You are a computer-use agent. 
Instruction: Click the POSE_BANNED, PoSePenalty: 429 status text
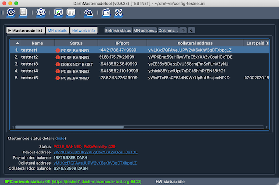pos(85,147)
